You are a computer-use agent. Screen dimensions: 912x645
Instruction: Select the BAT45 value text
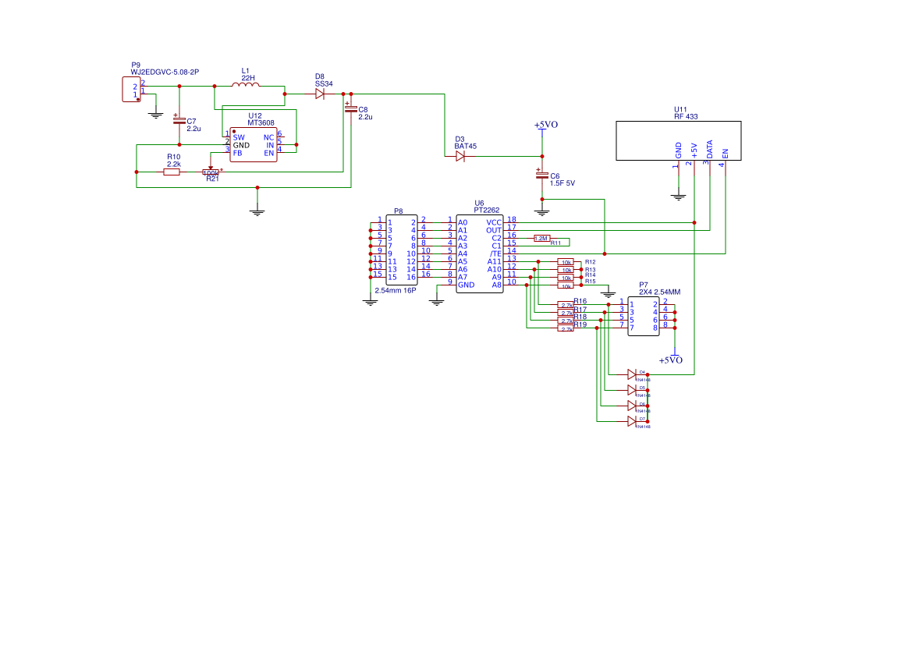coord(465,147)
